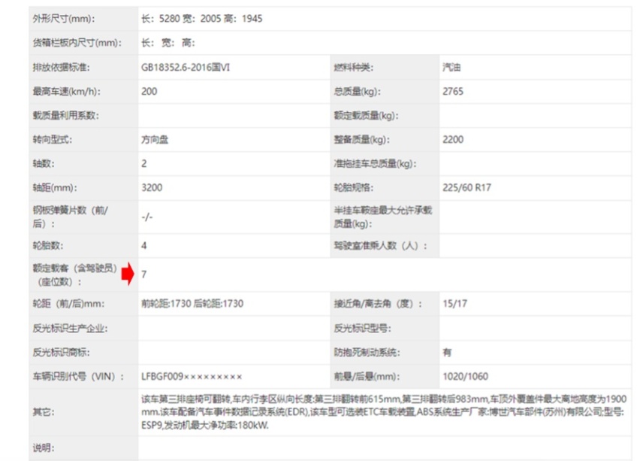Select steering type value 方向盘
Screen dimensions: 640x461
tap(155, 140)
